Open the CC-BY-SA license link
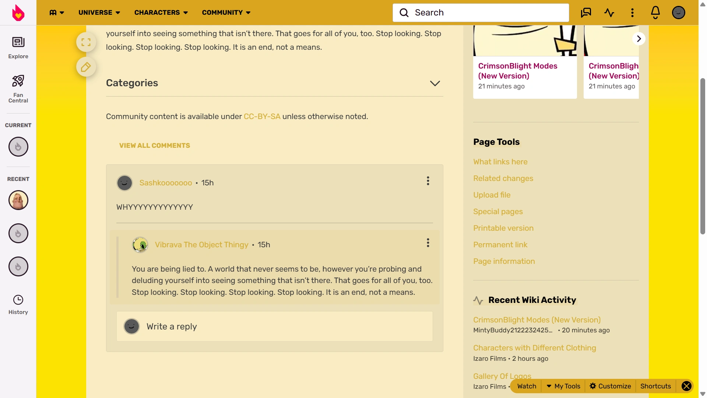Viewport: 707px width, 398px height. click(x=262, y=116)
